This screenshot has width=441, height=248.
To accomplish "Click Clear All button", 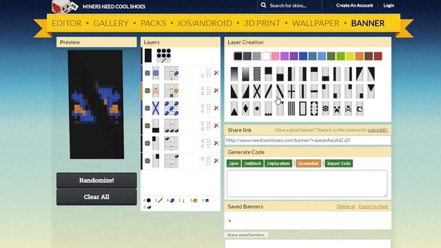I will click(x=96, y=197).
